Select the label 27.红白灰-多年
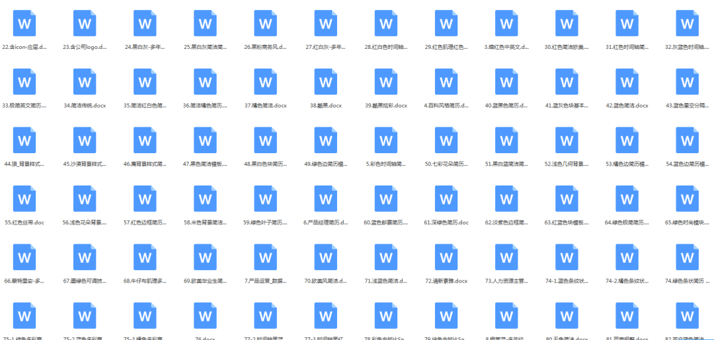Image resolution: width=714 pixels, height=340 pixels. coord(326,47)
